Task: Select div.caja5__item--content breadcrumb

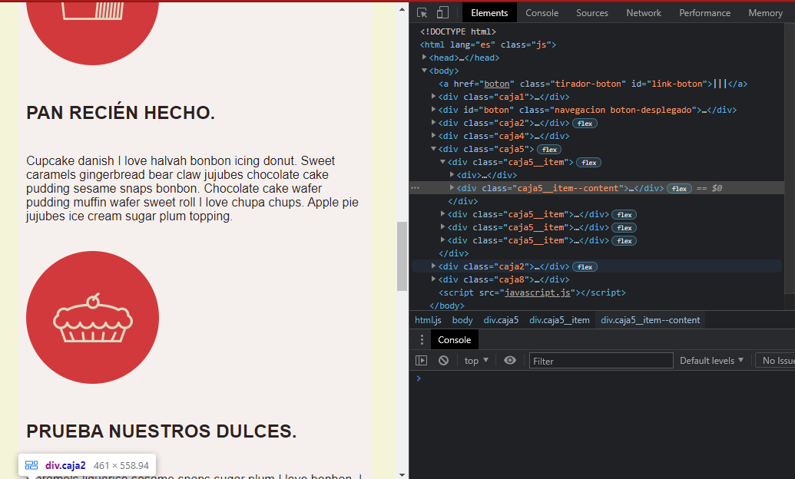Action: tap(650, 320)
